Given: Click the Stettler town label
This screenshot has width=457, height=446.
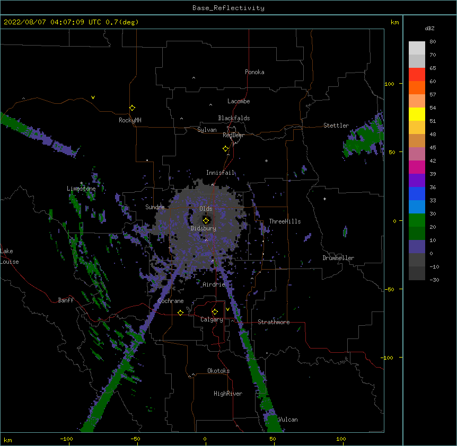Looking at the screenshot, I should 336,126.
